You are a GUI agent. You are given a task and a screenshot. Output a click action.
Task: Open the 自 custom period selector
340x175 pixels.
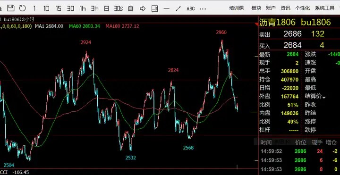click(130, 8)
